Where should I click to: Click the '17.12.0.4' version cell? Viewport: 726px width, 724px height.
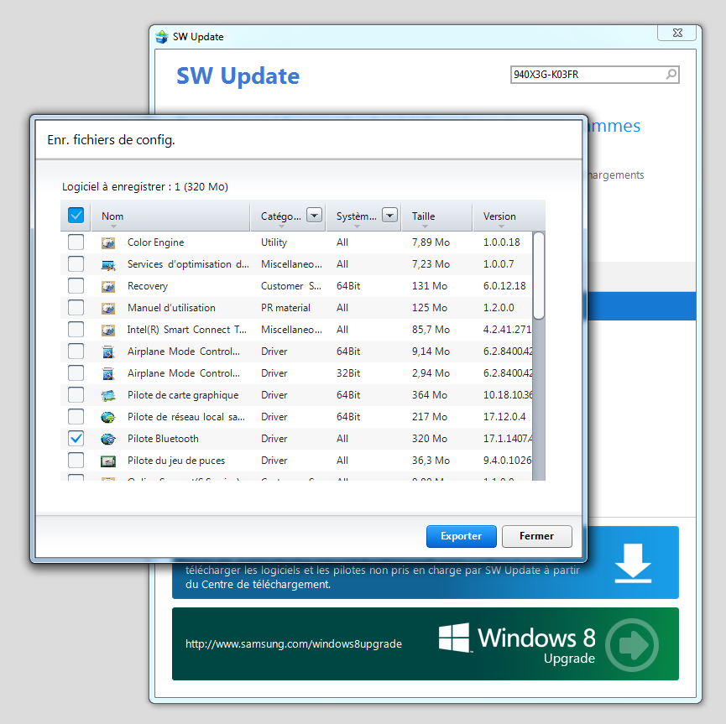(504, 417)
